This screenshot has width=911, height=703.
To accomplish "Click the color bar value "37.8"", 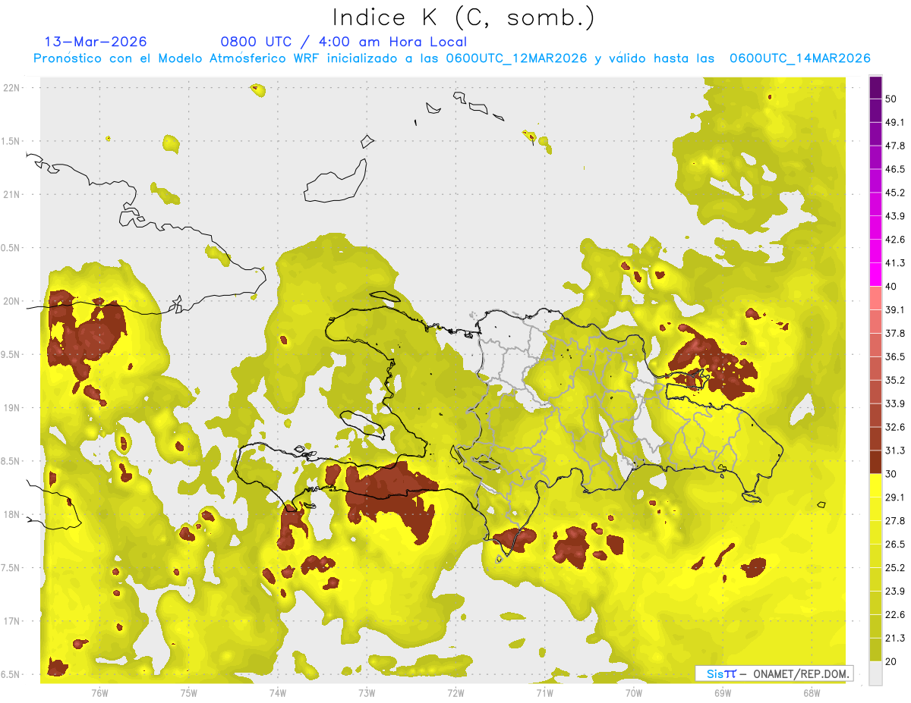I will coord(895,334).
